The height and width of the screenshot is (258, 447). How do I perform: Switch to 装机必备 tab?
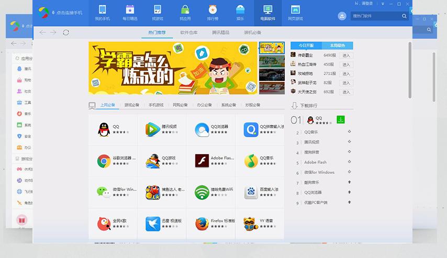pyautogui.click(x=253, y=32)
